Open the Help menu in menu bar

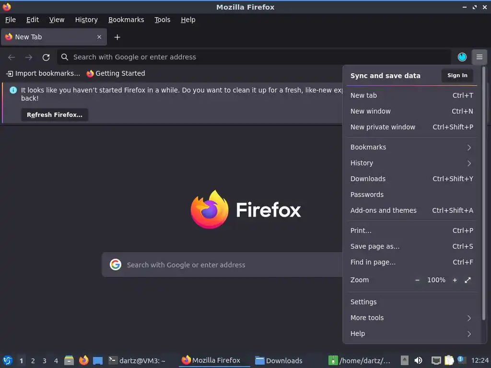tap(188, 20)
